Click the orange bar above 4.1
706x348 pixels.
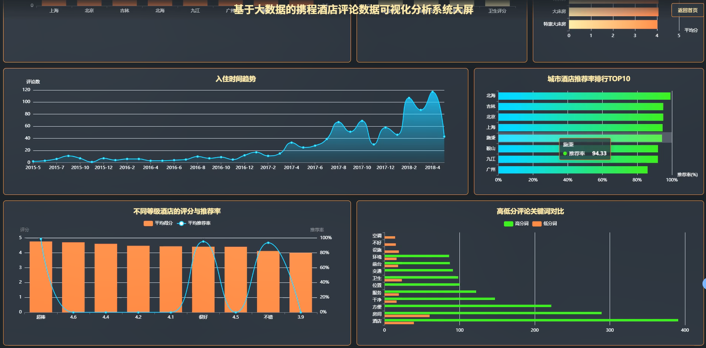pyautogui.click(x=171, y=279)
